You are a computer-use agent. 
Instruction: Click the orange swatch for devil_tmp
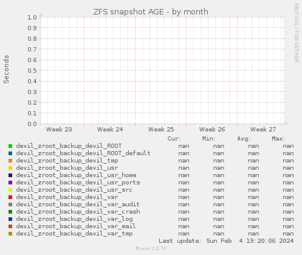pyautogui.click(x=10, y=161)
